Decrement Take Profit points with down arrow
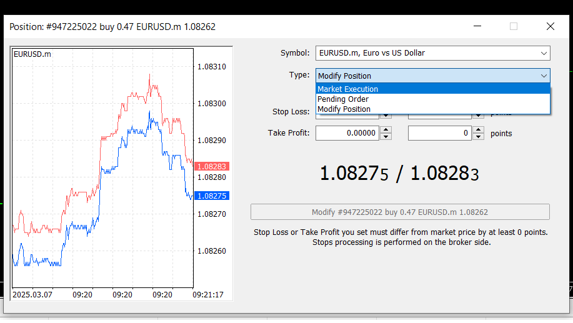 point(479,136)
